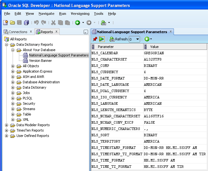Open the Versioning menu

[80, 14]
